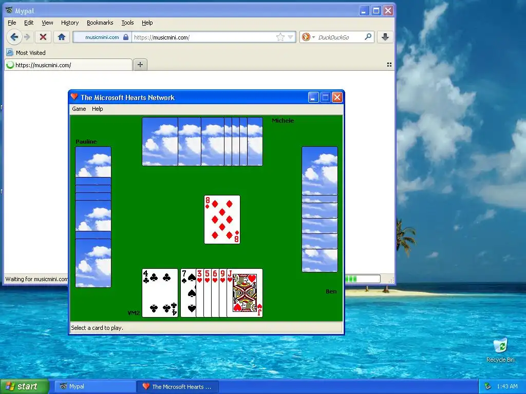Image resolution: width=526 pixels, height=394 pixels.
Task: Open Mypal Help menu
Action: [147, 23]
